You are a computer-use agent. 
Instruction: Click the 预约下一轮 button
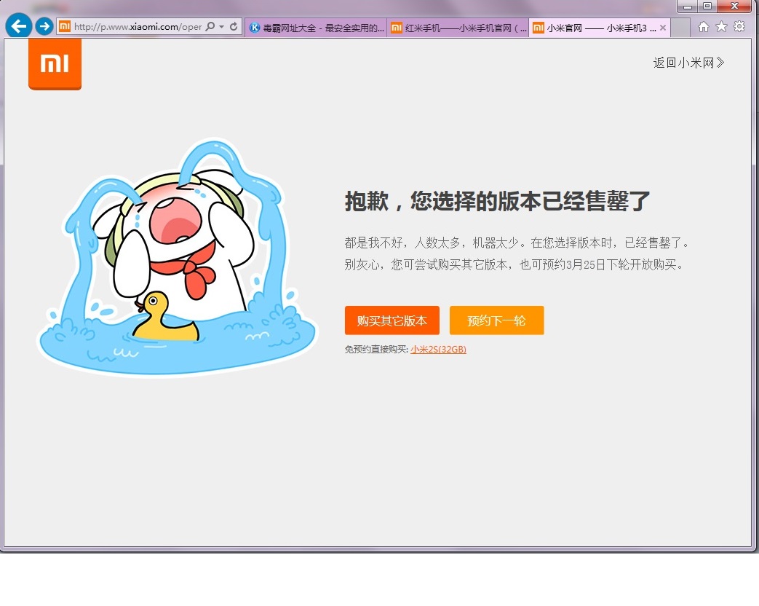click(x=496, y=320)
